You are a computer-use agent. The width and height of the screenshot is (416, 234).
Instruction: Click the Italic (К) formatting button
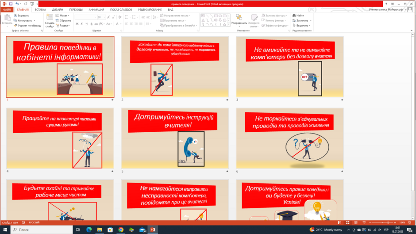82,24
